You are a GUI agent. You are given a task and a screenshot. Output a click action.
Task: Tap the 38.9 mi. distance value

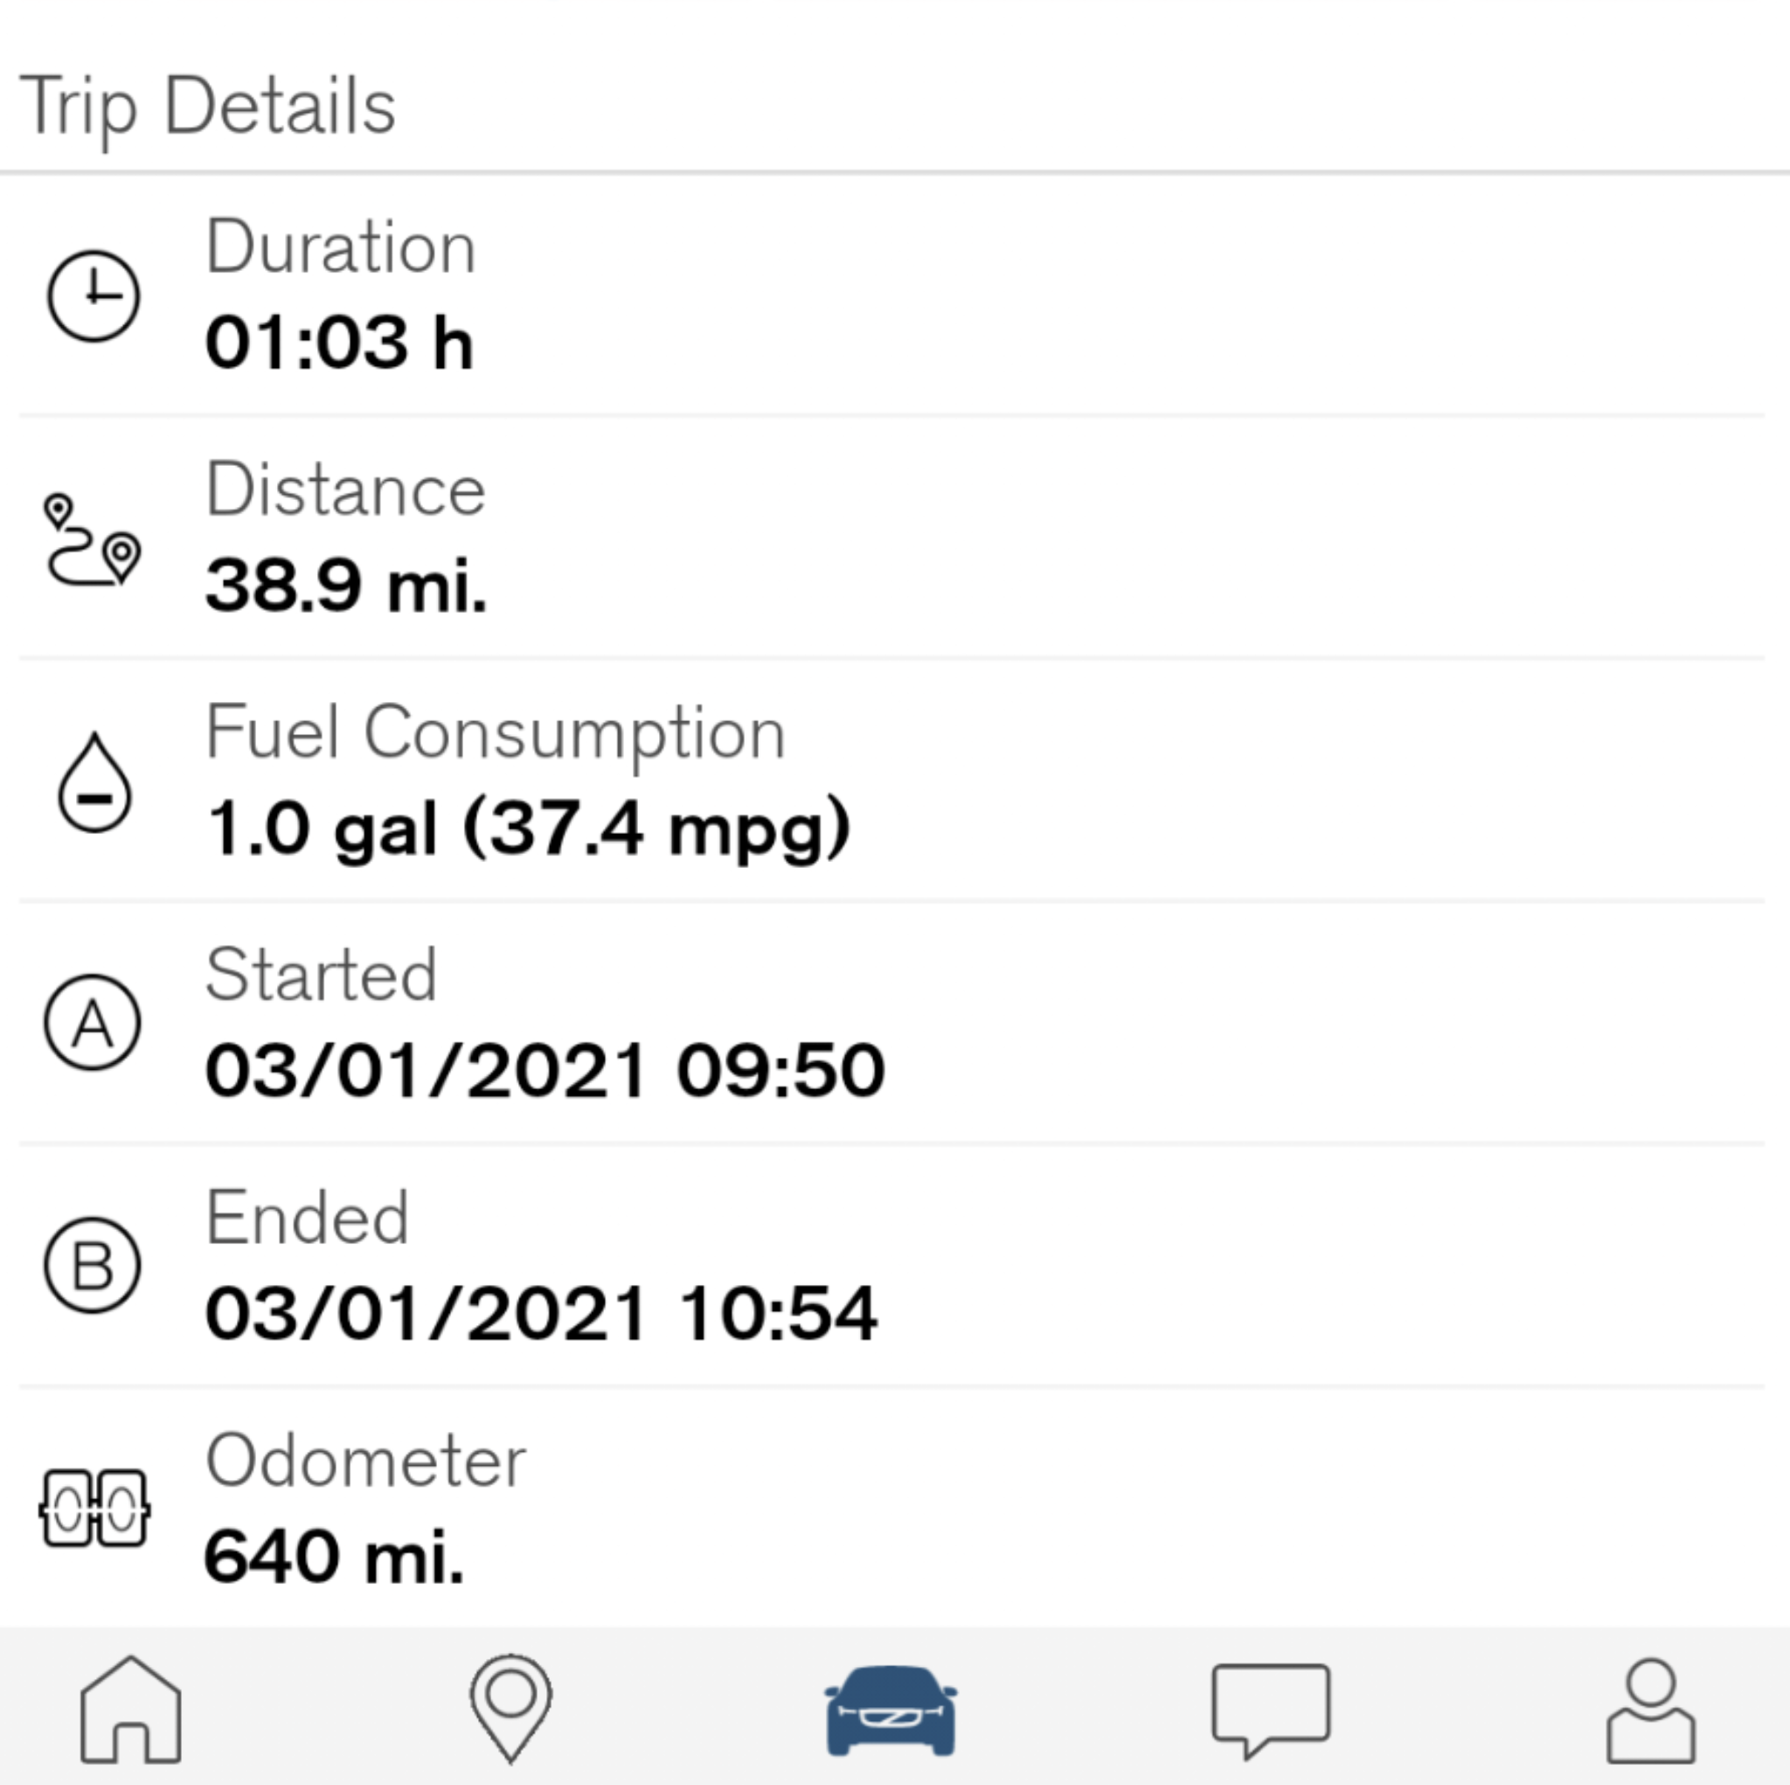345,586
